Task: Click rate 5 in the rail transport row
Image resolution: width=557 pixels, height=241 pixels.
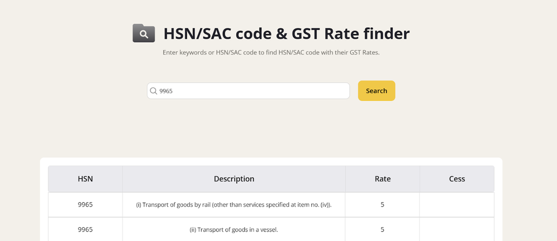Action: [x=383, y=204]
